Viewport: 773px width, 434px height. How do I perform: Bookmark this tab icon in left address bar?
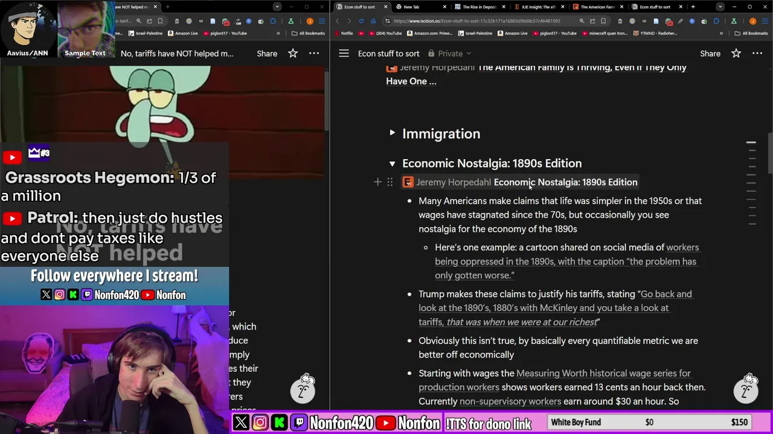pyautogui.click(x=160, y=21)
